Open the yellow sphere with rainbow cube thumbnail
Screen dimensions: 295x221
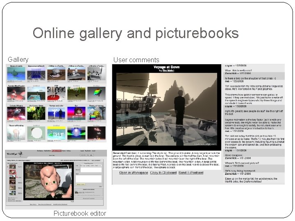pos(97,113)
